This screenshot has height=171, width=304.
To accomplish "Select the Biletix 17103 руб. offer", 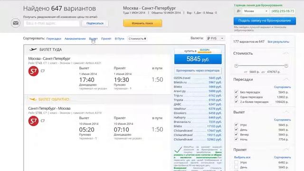I will pyautogui.click(x=198, y=126).
